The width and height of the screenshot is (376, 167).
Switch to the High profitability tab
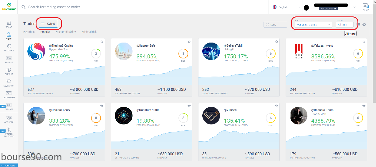(x=66, y=32)
